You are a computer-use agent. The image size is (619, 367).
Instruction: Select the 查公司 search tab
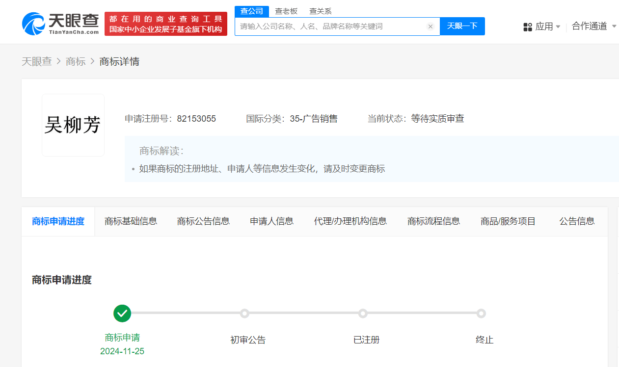pos(252,11)
